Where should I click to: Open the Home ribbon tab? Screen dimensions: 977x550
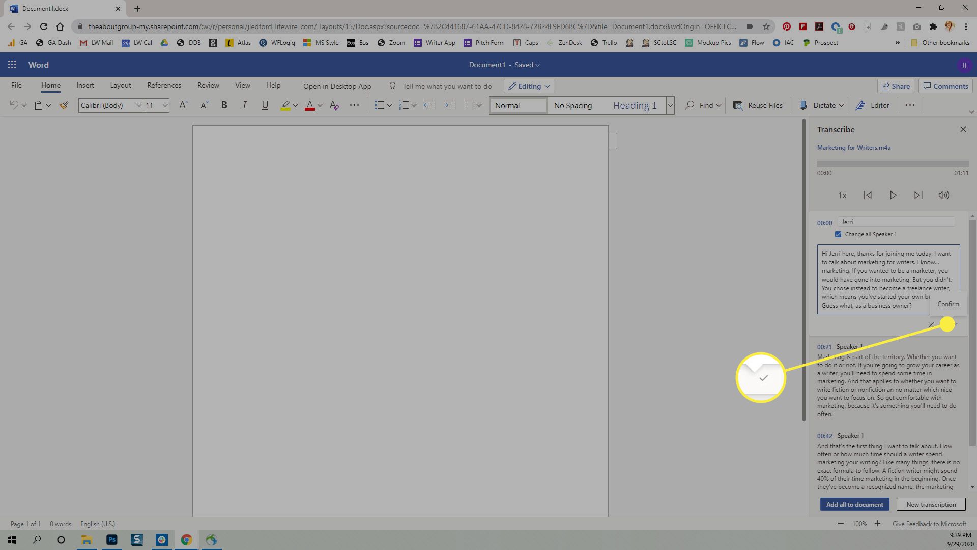(50, 85)
